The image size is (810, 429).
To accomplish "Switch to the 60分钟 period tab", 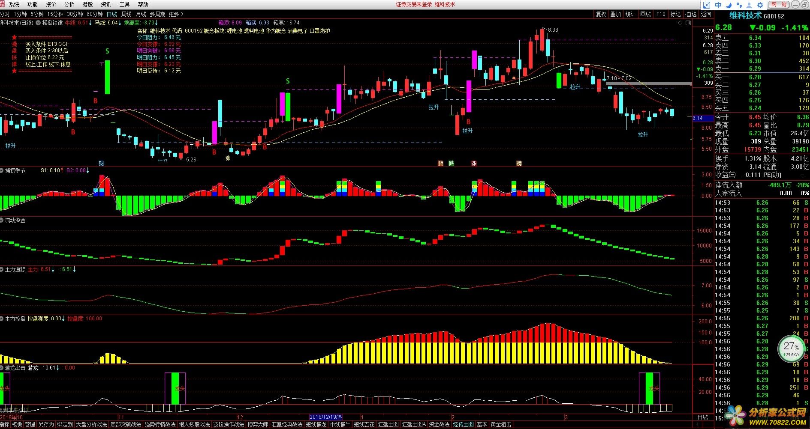I will coord(94,14).
